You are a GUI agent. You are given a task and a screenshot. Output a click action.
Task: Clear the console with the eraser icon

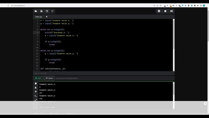(x=36, y=91)
